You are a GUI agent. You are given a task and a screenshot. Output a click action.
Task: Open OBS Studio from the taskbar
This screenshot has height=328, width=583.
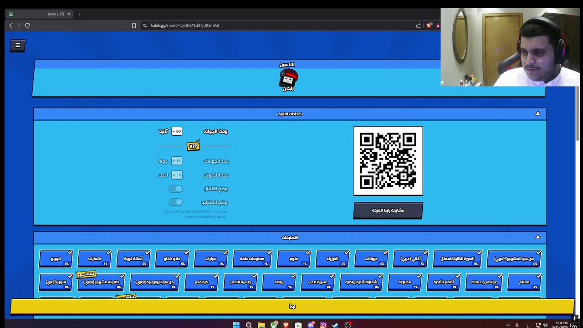click(348, 325)
